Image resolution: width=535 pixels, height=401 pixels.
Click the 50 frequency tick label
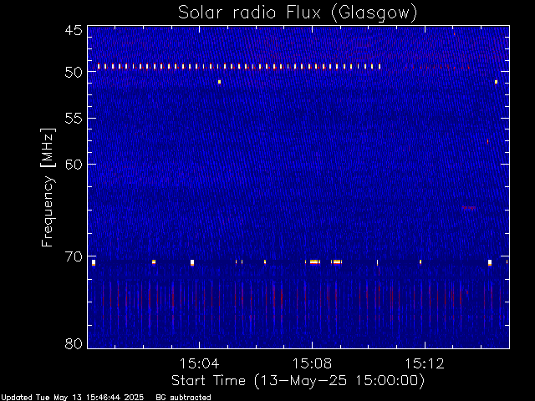(74, 73)
